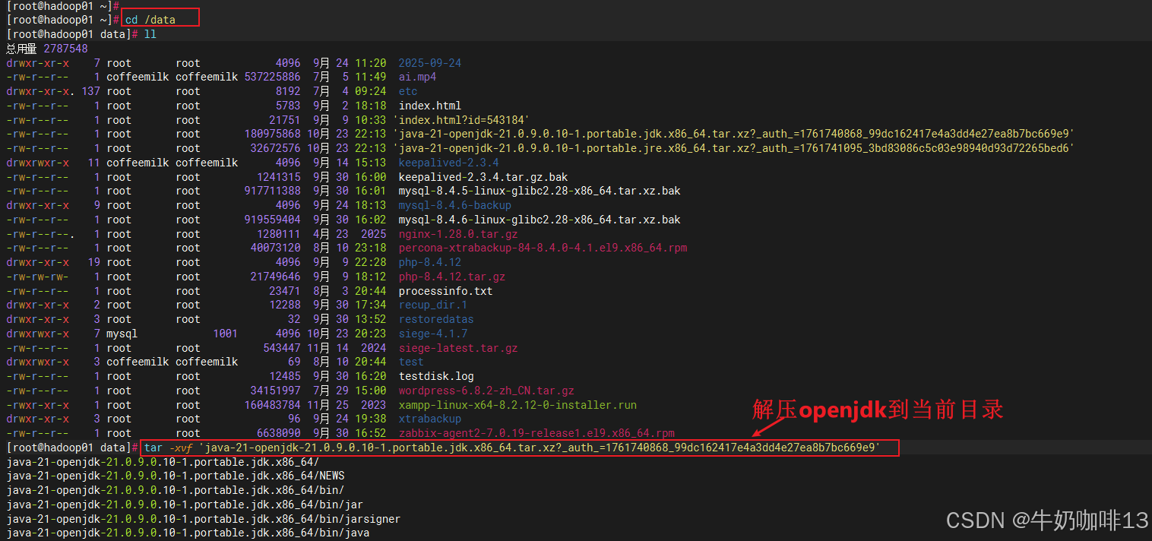Select the zabbix-agent2 rpm file name

(x=536, y=433)
